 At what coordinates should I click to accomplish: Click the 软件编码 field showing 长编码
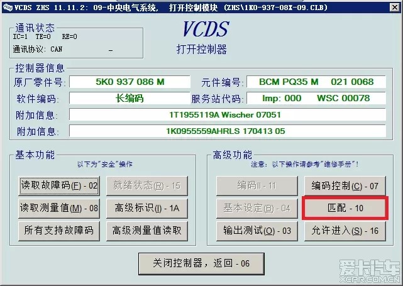click(x=130, y=98)
